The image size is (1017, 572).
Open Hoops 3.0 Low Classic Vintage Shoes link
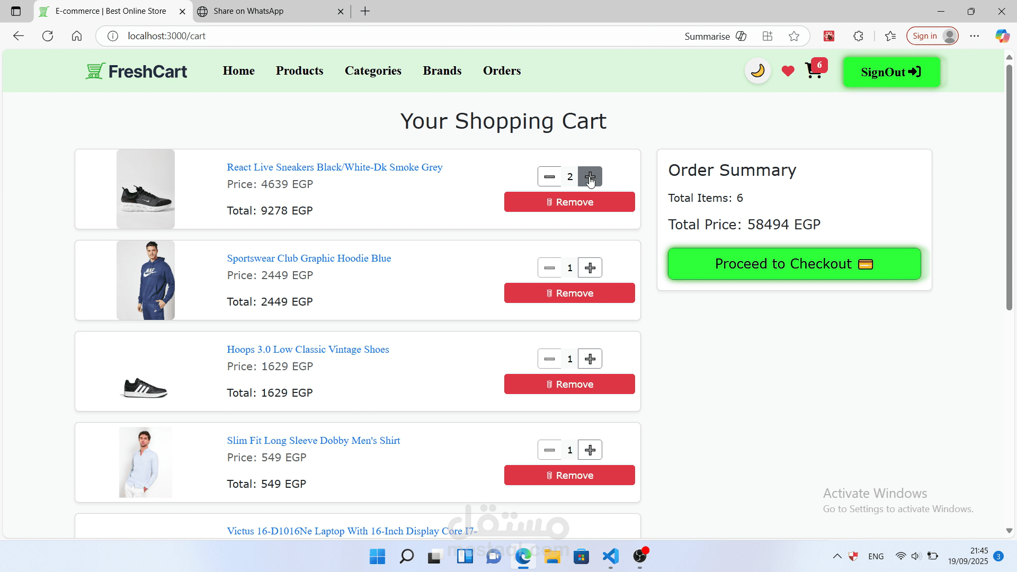click(x=308, y=350)
